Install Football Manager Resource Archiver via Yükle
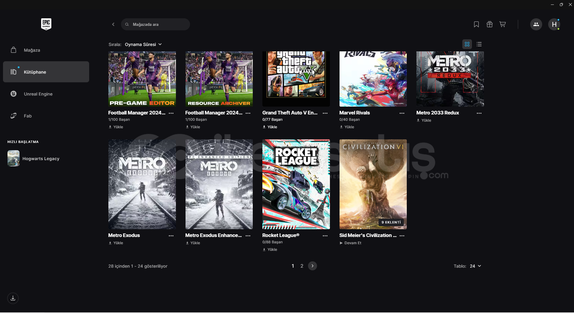The image size is (574, 313). (193, 127)
